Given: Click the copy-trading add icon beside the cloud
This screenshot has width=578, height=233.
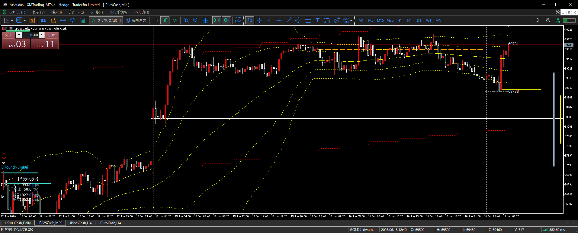Looking at the screenshot, I should click(x=82, y=20).
